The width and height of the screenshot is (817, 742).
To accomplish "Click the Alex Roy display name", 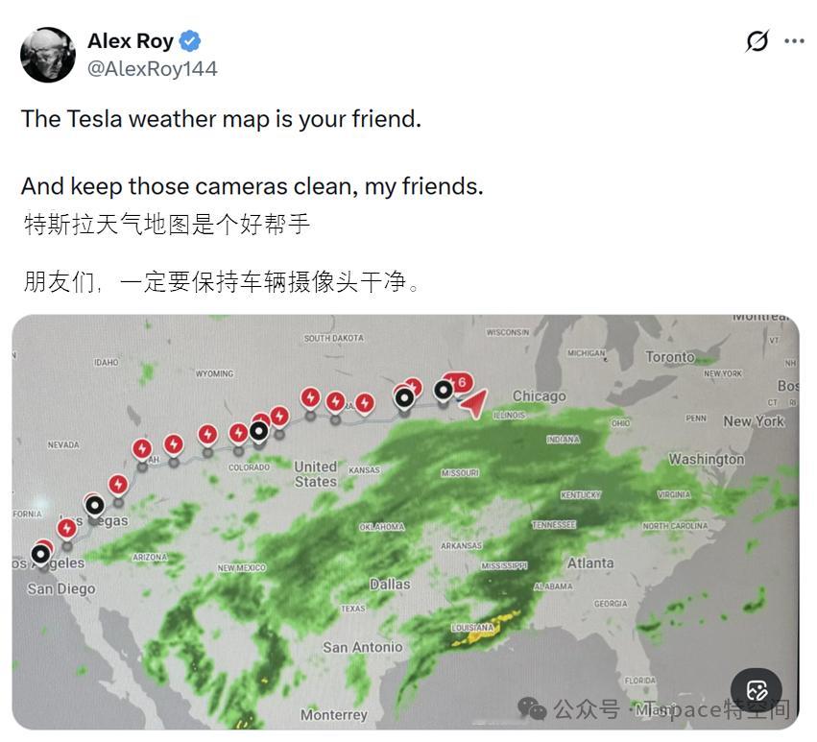I will click(x=131, y=41).
